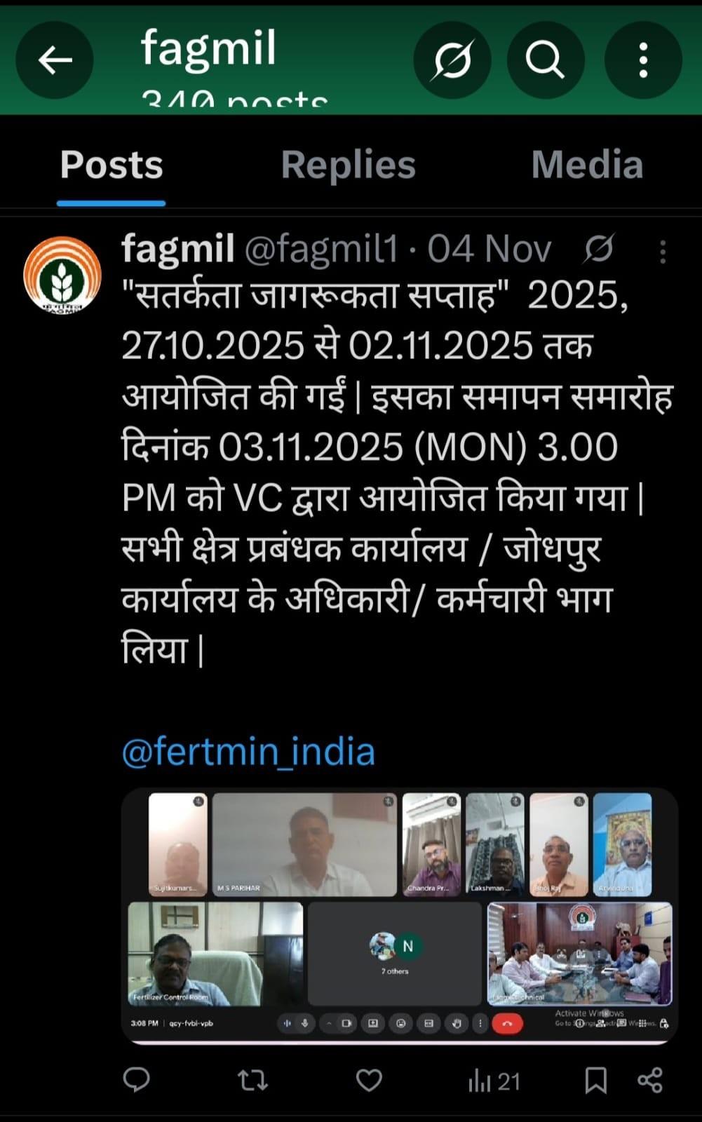Viewport: 702px width, 1122px height.
Task: Open the header three-dot overflow menu
Action: (643, 60)
